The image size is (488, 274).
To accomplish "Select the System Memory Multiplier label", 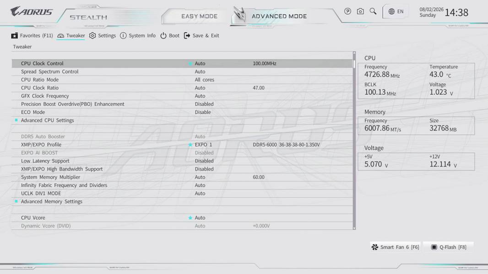I will coord(50,177).
